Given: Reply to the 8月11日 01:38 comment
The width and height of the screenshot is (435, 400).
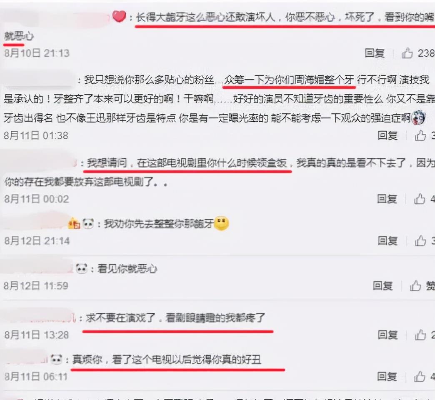Looking at the screenshot, I should [x=387, y=135].
